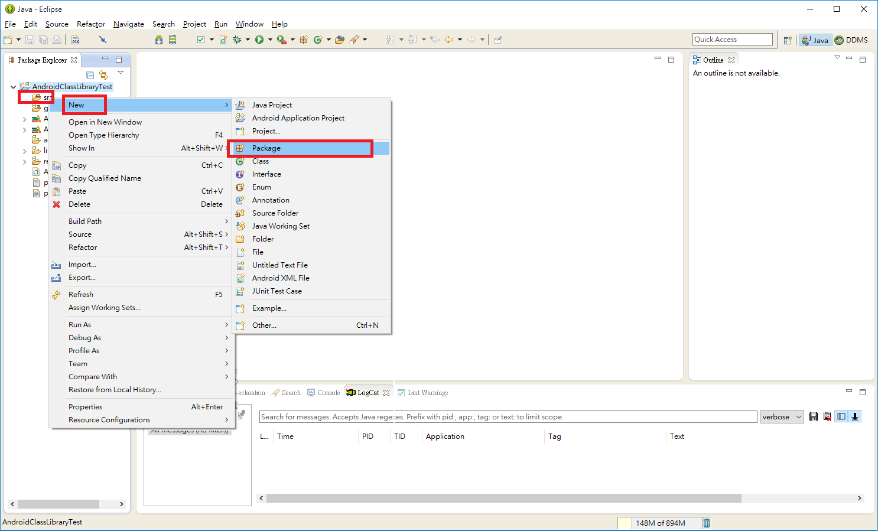The image size is (878, 531).
Task: Click Link with Editor icon in Package Explorer
Action: tap(103, 75)
